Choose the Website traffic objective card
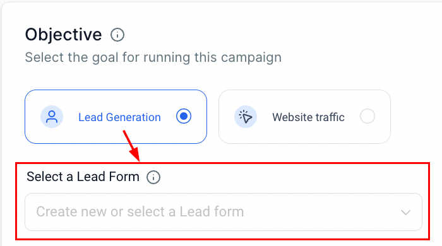This screenshot has height=246, width=442. [305, 117]
